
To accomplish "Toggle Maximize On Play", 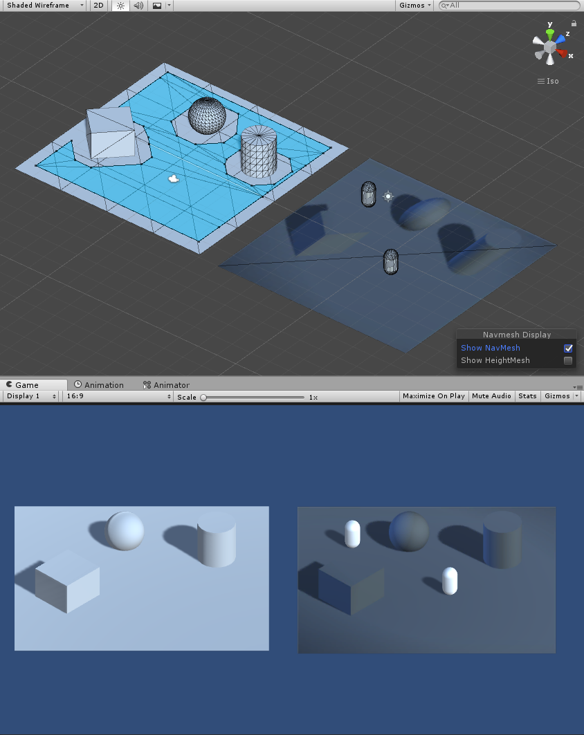I will click(433, 396).
